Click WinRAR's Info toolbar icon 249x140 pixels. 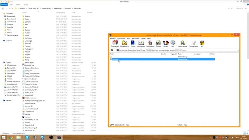point(173,44)
